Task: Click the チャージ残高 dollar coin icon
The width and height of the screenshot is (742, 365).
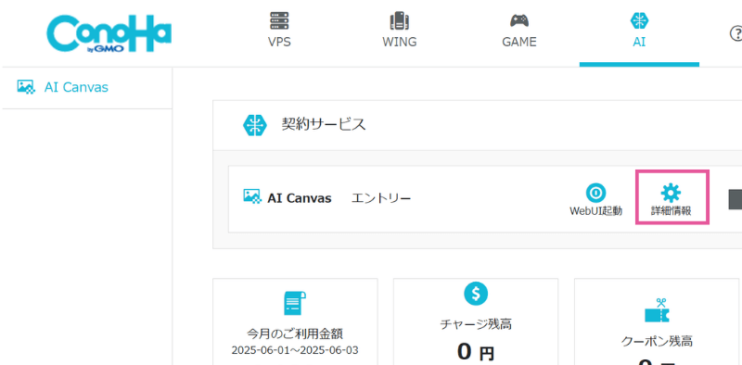Action: pos(476,294)
